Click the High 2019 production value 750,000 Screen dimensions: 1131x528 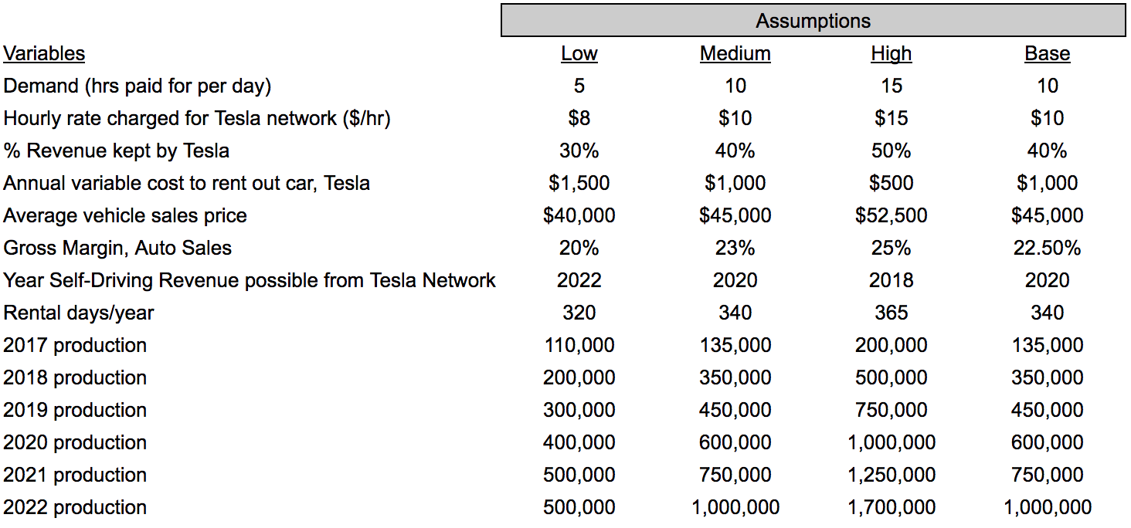point(891,410)
